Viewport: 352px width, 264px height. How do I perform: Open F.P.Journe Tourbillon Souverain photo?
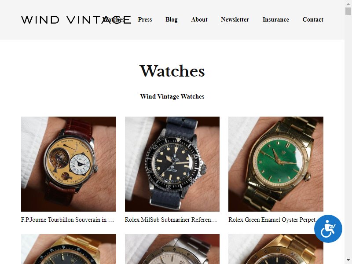[69, 164]
